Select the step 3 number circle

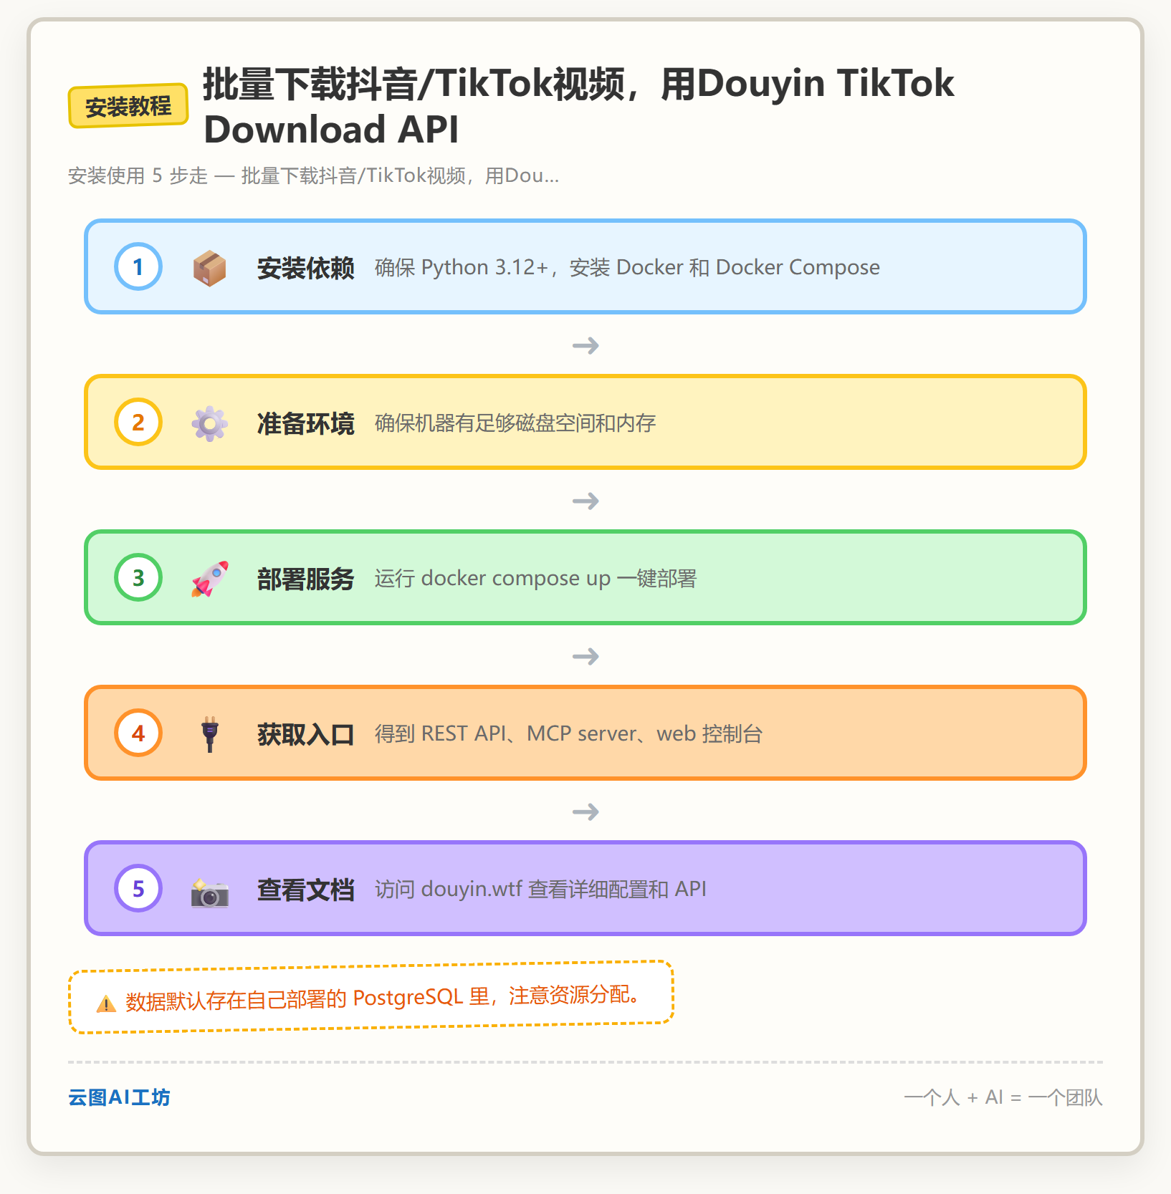[x=138, y=577]
